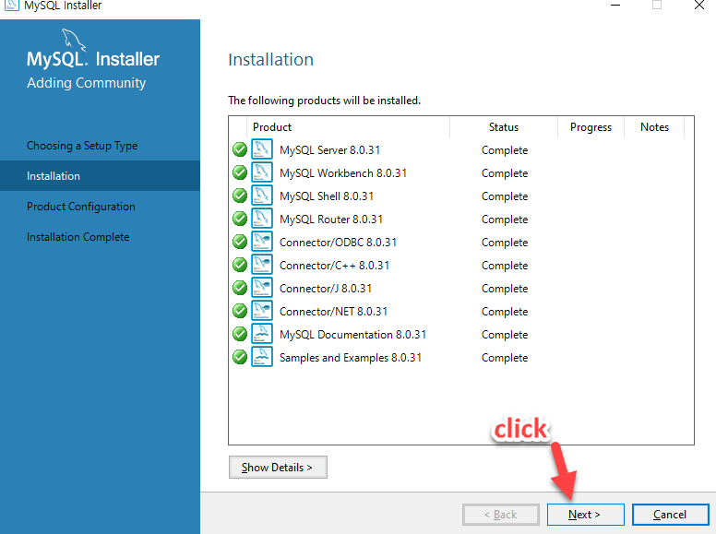
Task: Select the 'Connector/NET 8.0.31' row text
Action: click(x=333, y=312)
